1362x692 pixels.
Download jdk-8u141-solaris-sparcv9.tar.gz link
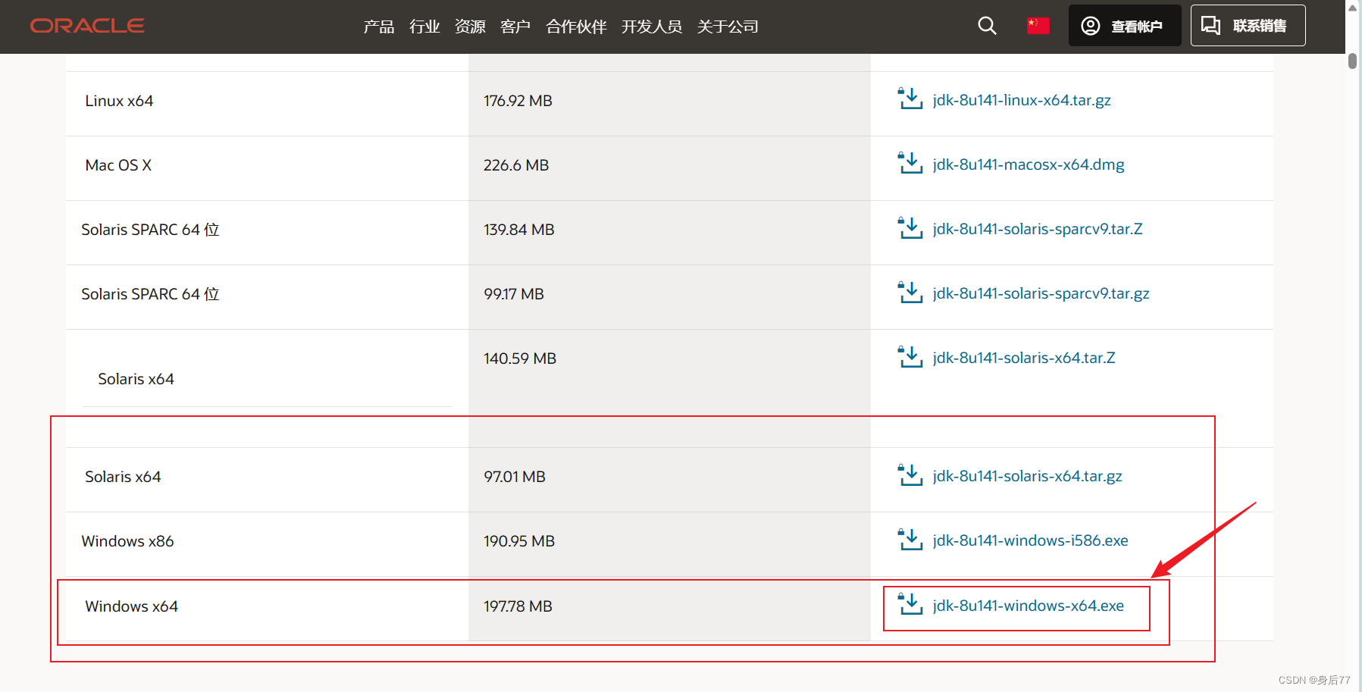(1041, 293)
